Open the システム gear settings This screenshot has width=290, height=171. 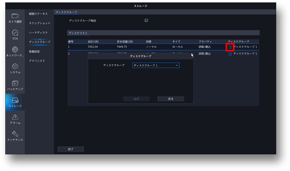(x=15, y=68)
